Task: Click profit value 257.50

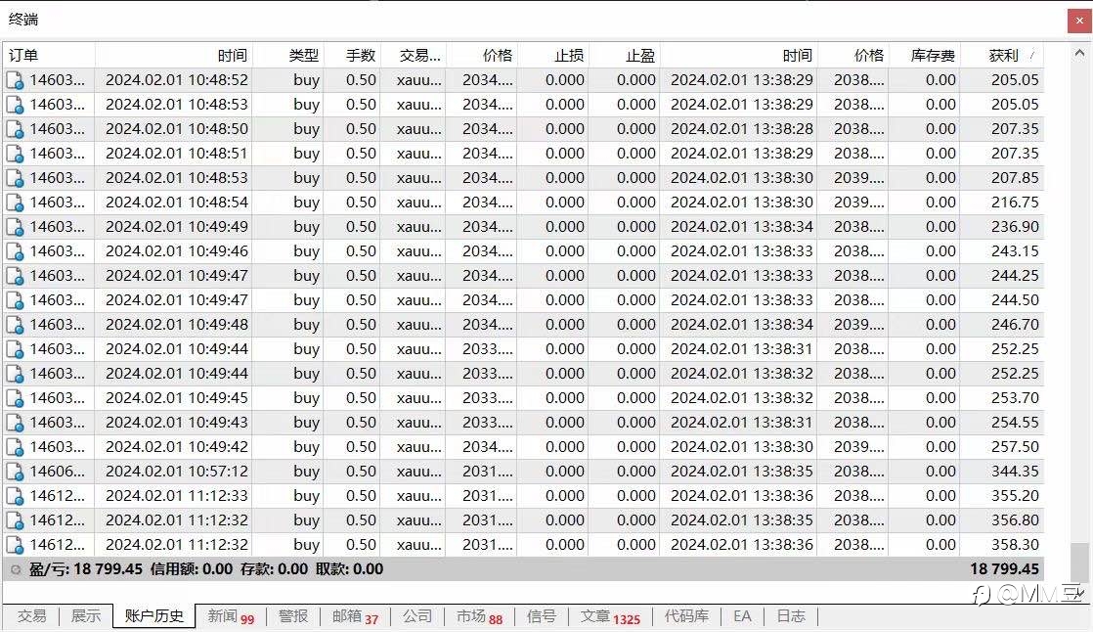Action: point(1015,446)
